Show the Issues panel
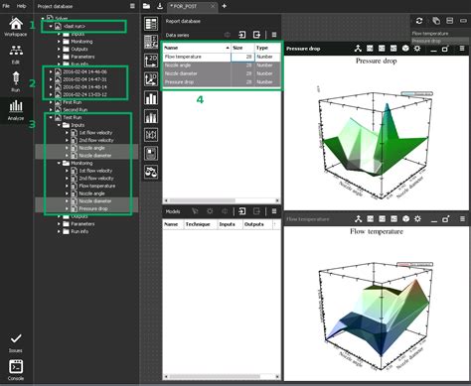 coord(16,343)
